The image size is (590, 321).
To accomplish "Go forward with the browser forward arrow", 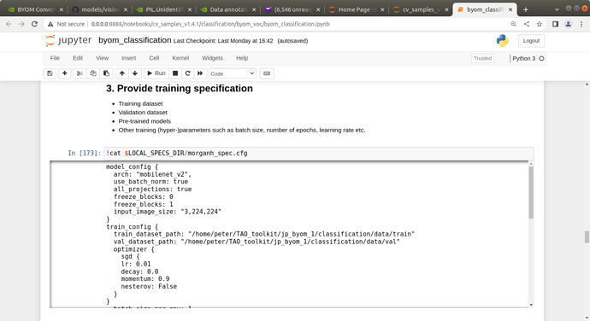I will tap(21, 24).
